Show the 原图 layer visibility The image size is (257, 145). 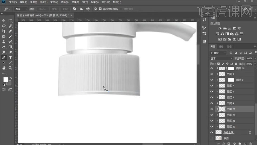pyautogui.click(x=212, y=138)
